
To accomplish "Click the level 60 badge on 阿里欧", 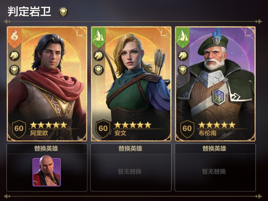I will click(x=19, y=129).
